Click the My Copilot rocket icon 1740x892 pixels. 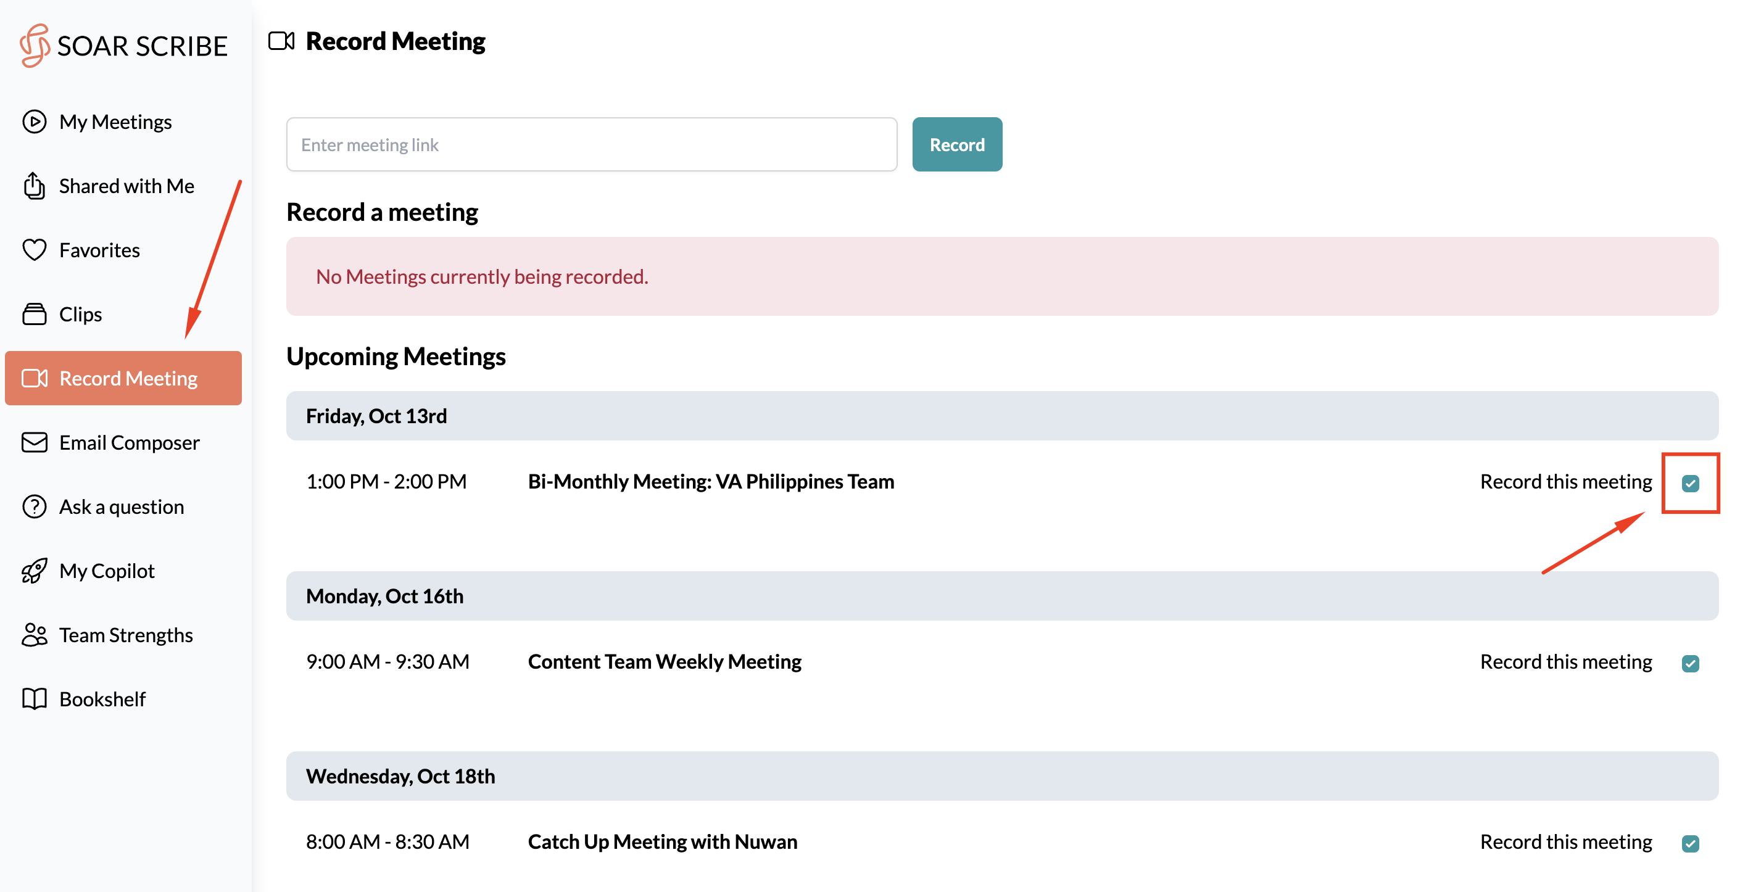pos(34,571)
